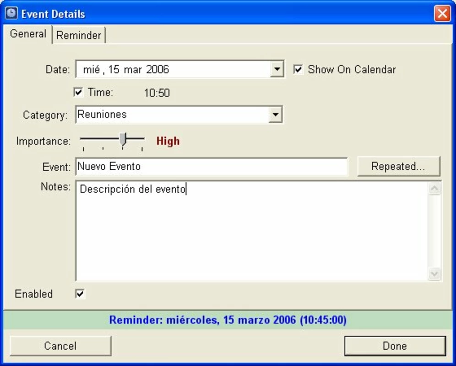
Task: Click inside the Notes text area
Action: (252, 231)
